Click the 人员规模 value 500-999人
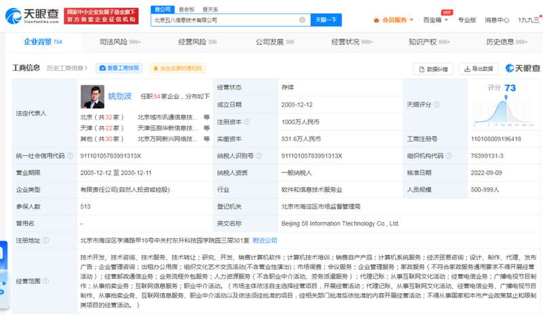 [x=485, y=189]
